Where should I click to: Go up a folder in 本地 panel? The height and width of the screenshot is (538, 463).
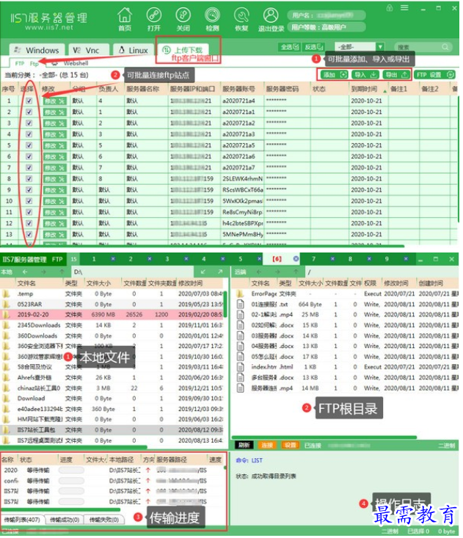62,272
